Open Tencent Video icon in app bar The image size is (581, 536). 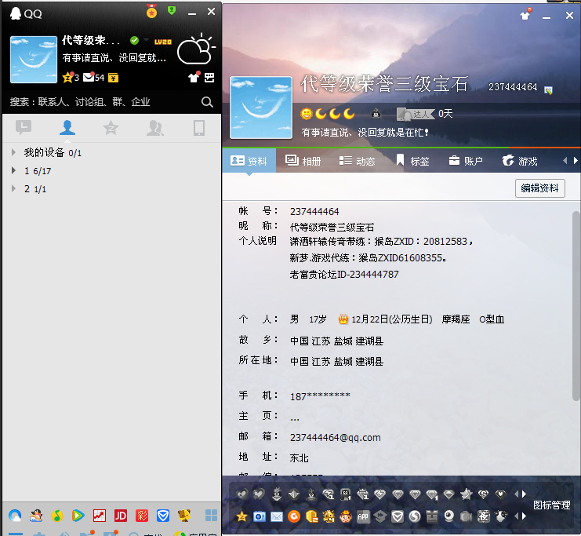tap(78, 516)
